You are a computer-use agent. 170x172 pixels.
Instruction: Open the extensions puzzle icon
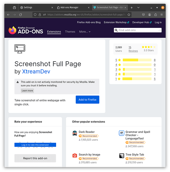tap(156, 15)
